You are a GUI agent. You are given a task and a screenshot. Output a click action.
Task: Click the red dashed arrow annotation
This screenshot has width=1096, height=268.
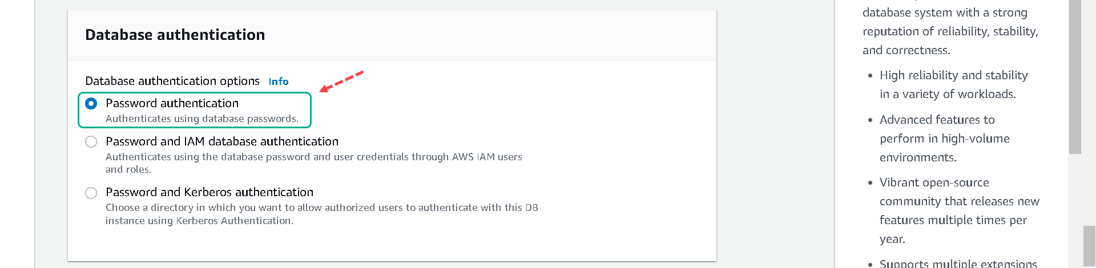341,81
